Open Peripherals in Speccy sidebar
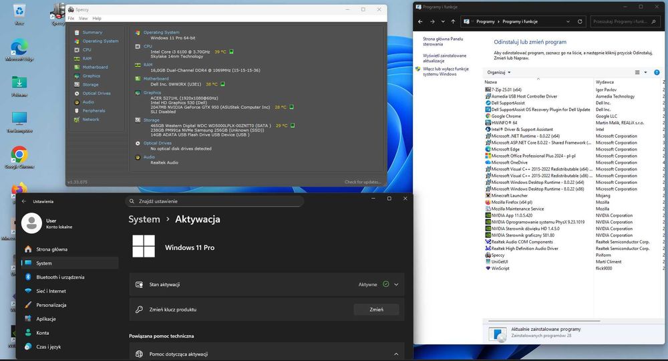668x361 pixels. pos(94,111)
